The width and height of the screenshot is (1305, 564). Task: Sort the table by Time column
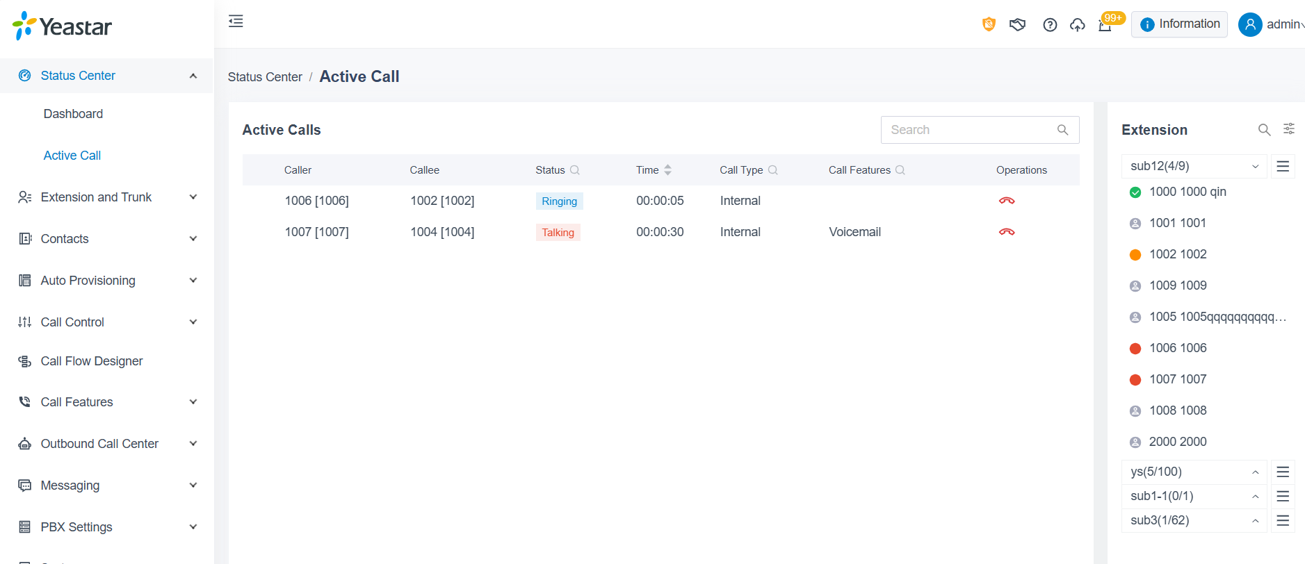pos(667,170)
